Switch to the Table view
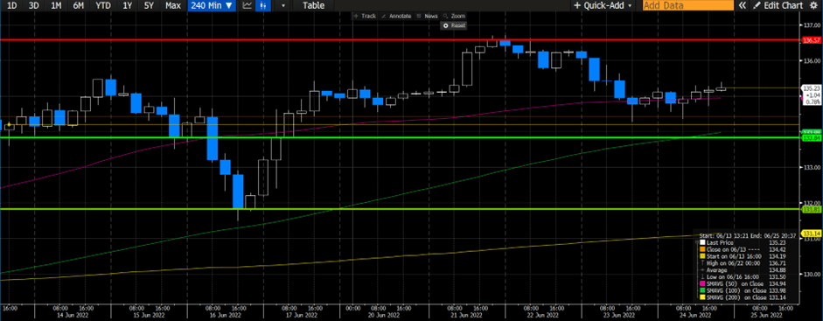The image size is (823, 321). 313,6
